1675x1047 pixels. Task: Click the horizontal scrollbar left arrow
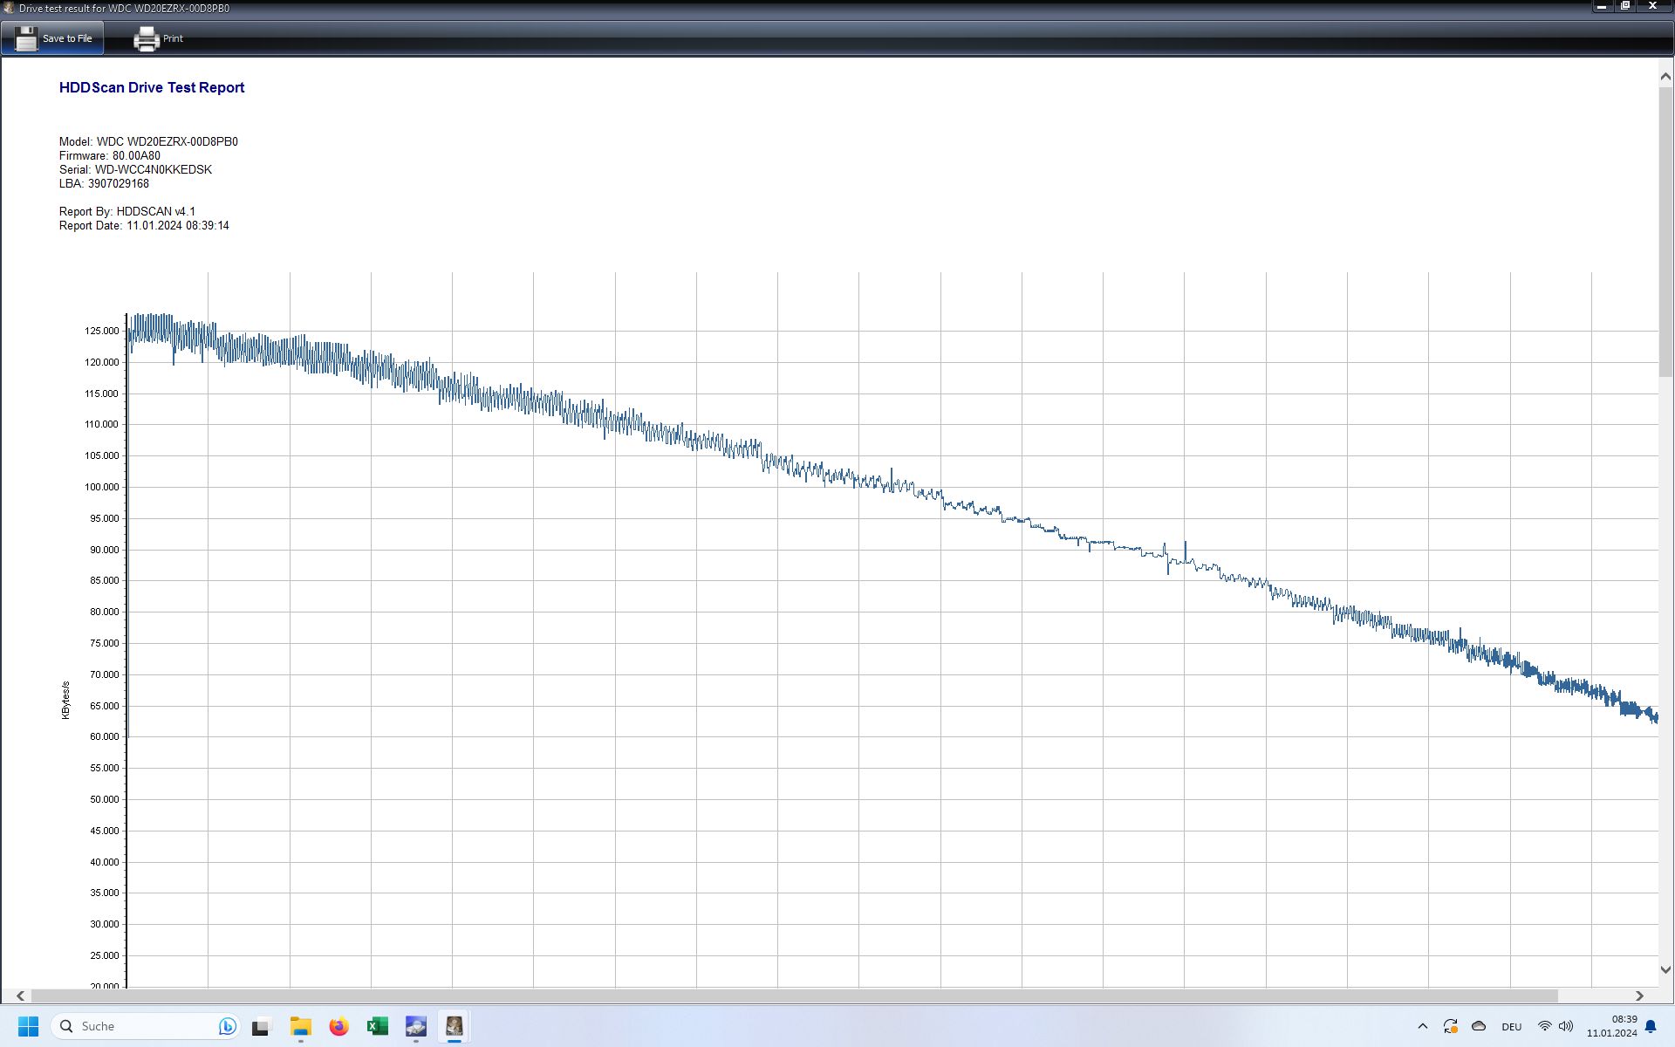click(x=20, y=996)
